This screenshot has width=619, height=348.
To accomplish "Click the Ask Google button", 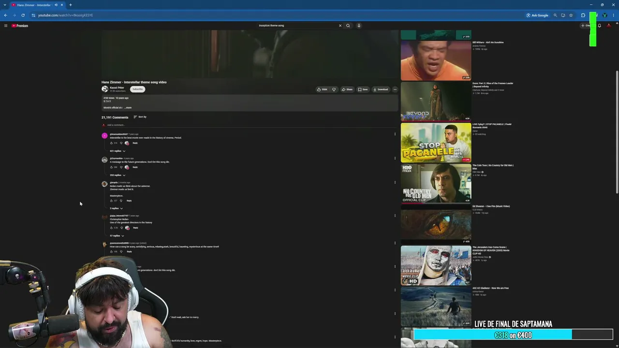I will tap(537, 15).
